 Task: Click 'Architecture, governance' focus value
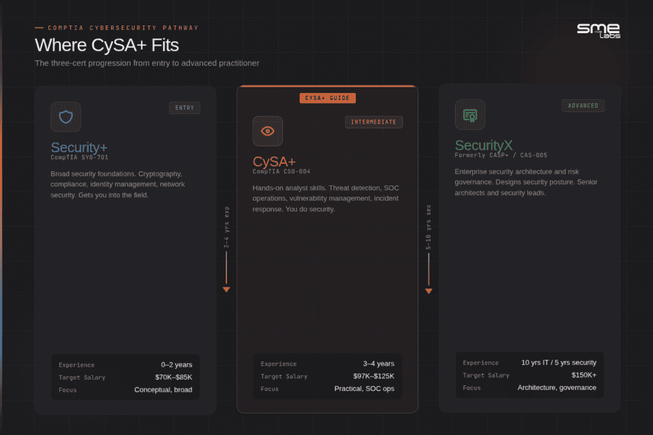pyautogui.click(x=557, y=388)
